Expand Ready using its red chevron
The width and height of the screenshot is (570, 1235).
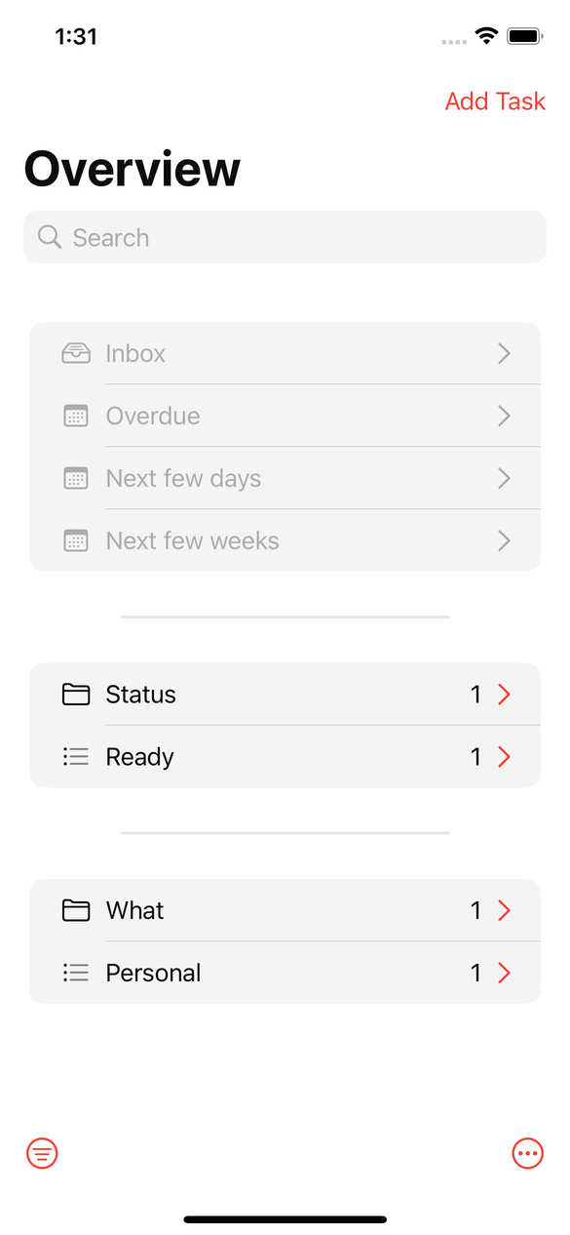tap(504, 757)
